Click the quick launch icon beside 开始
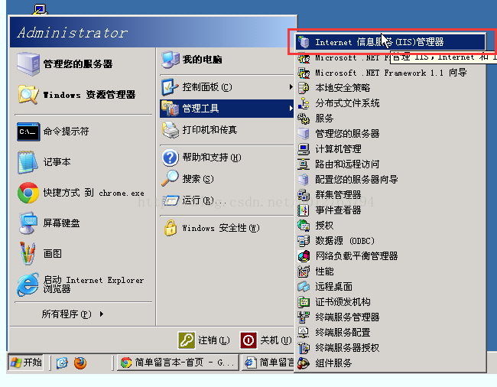Viewport: 497px width, 387px height. (62, 363)
